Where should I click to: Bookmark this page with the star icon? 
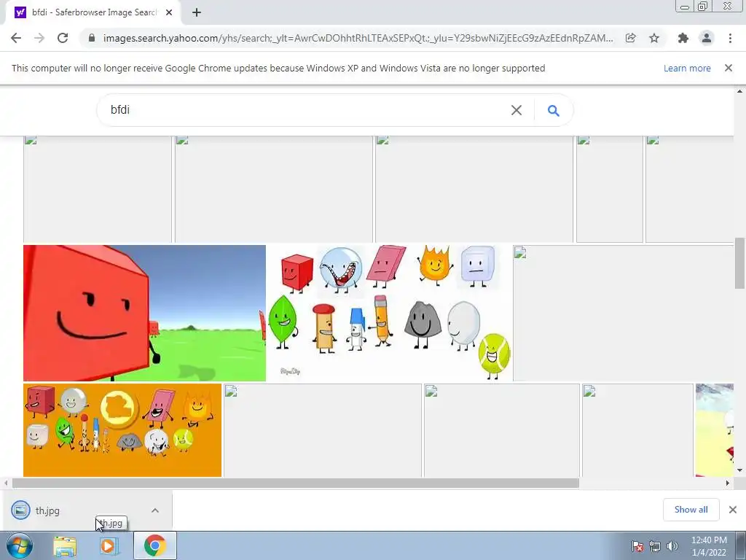[x=654, y=38]
